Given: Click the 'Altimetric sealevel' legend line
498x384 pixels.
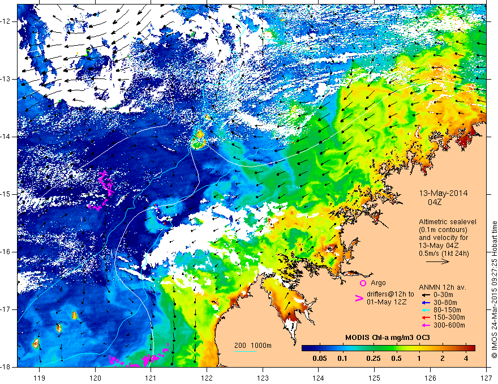Looking at the screenshot, I should [x=448, y=222].
